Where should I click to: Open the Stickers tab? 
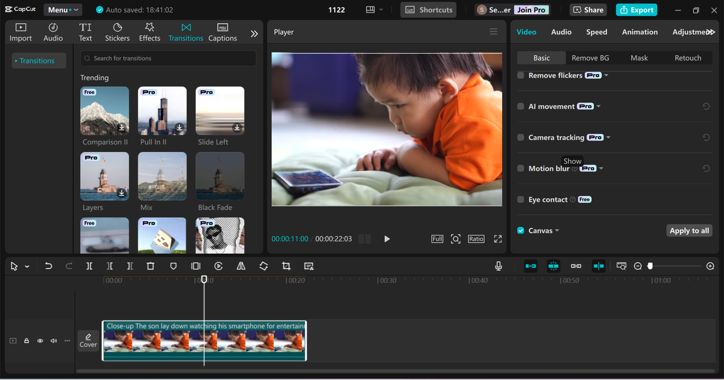117,32
